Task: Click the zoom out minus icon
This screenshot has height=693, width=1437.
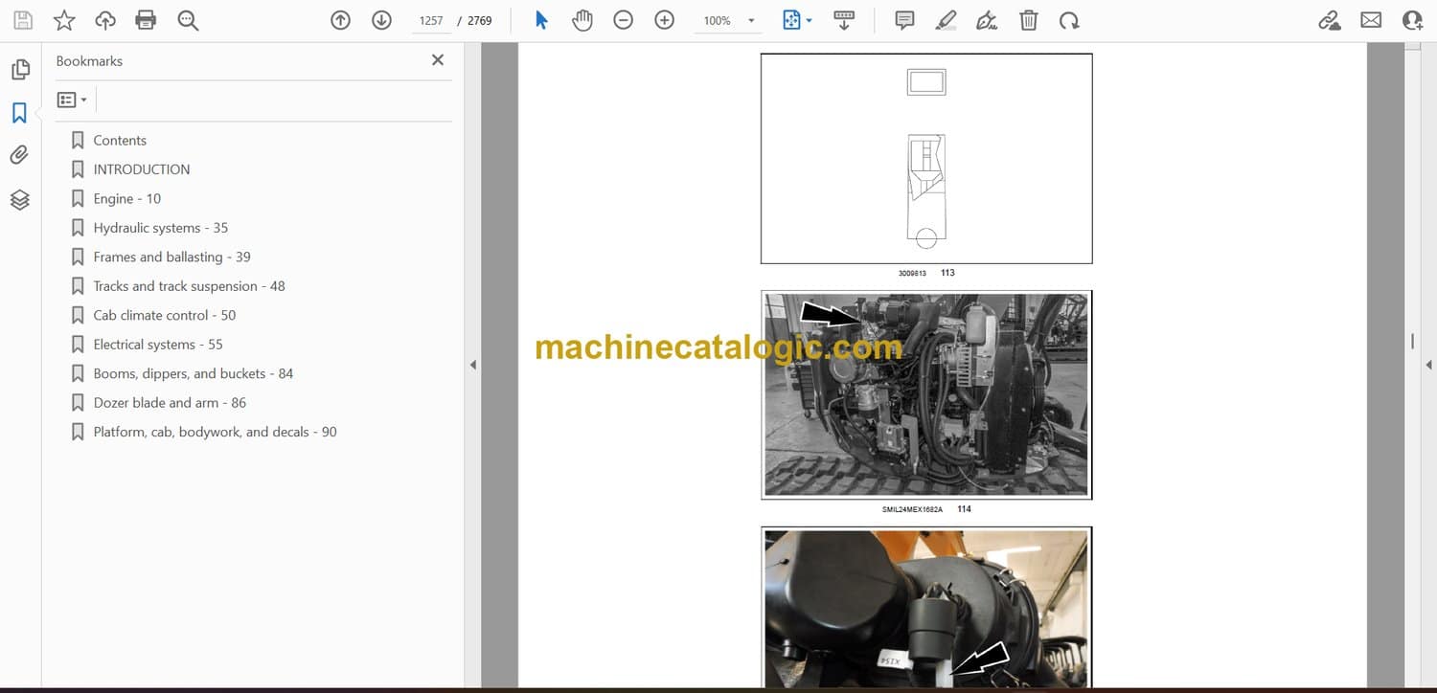Action: (624, 20)
